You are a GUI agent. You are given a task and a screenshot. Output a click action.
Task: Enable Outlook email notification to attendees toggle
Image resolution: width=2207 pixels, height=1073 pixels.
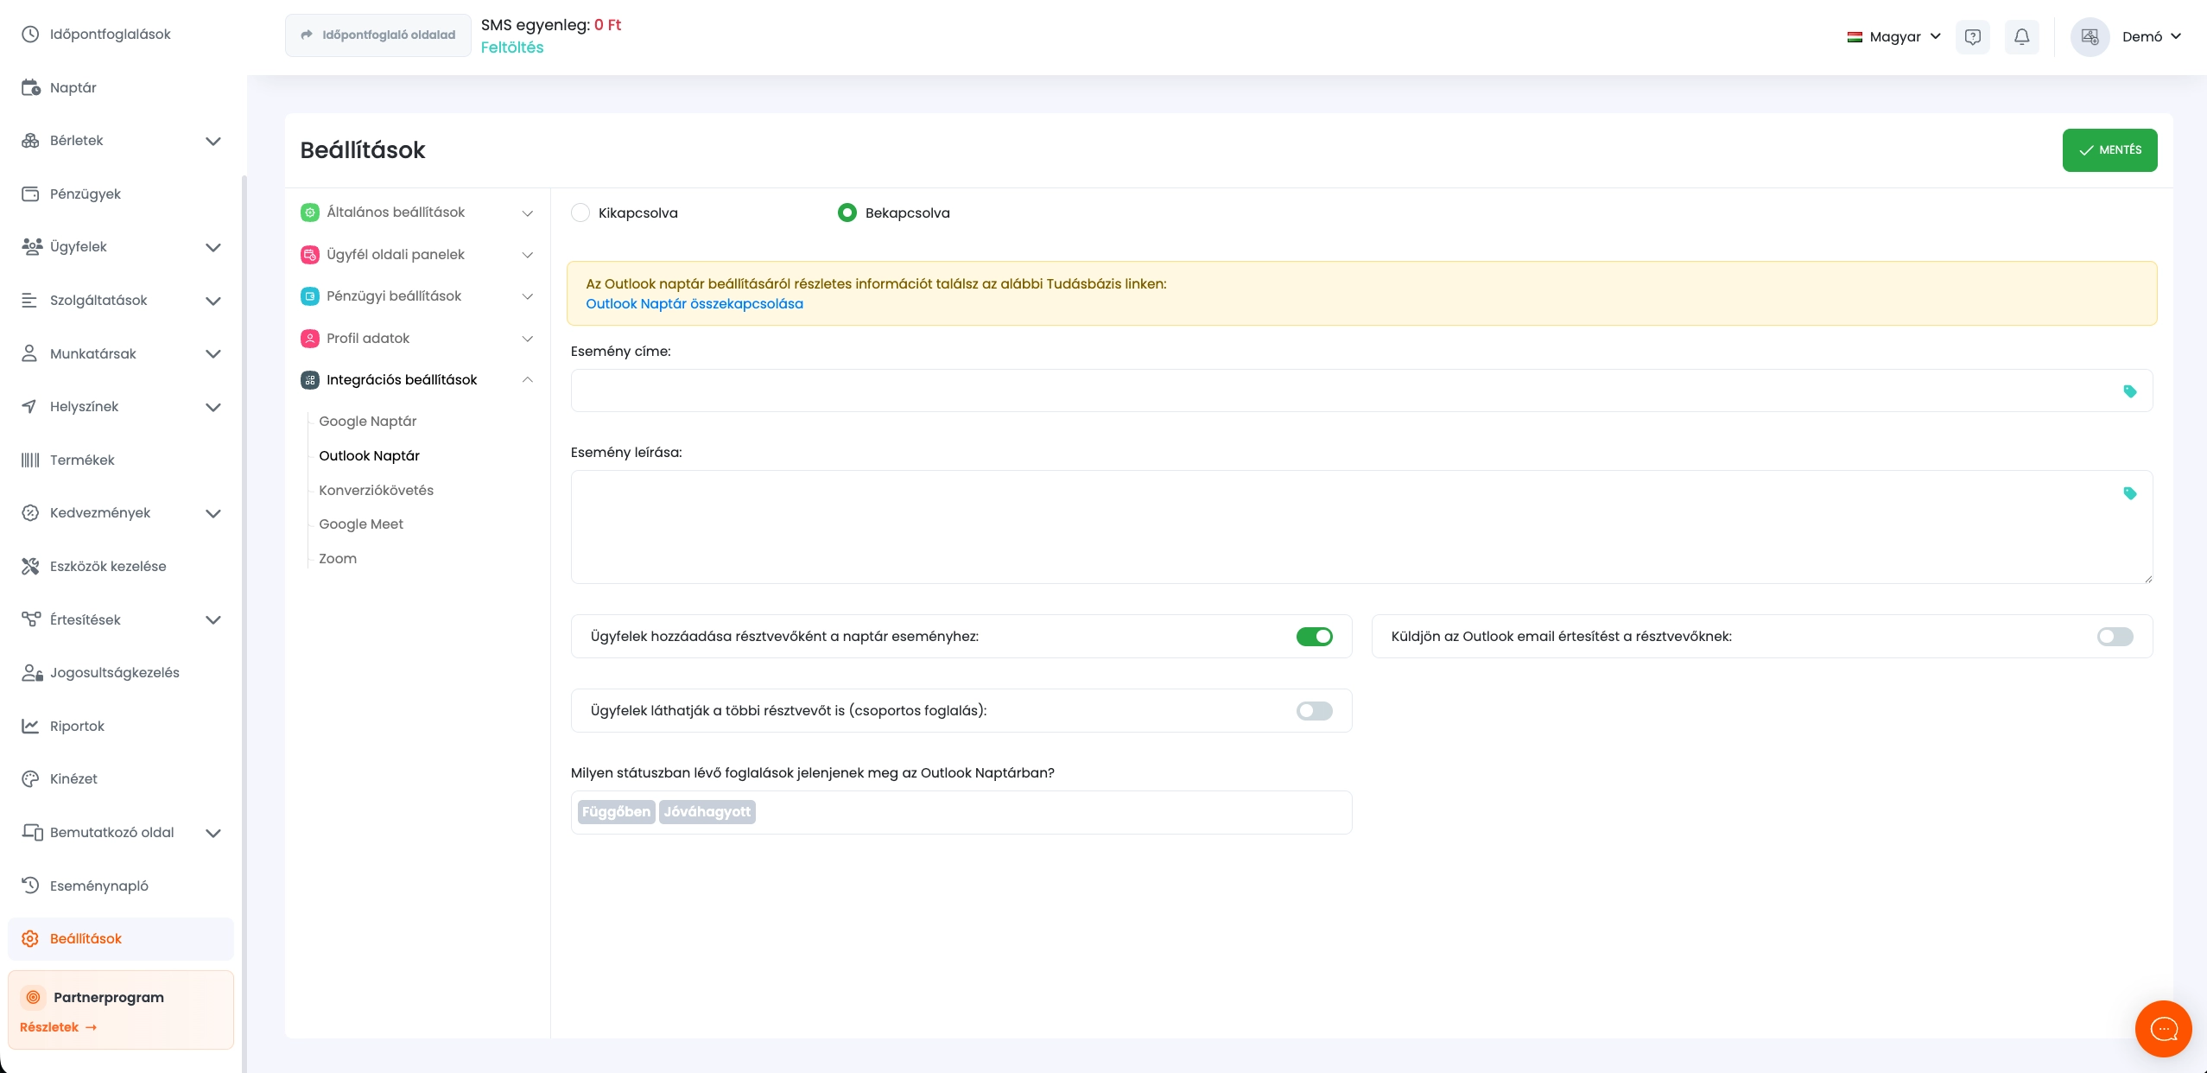click(x=2115, y=637)
